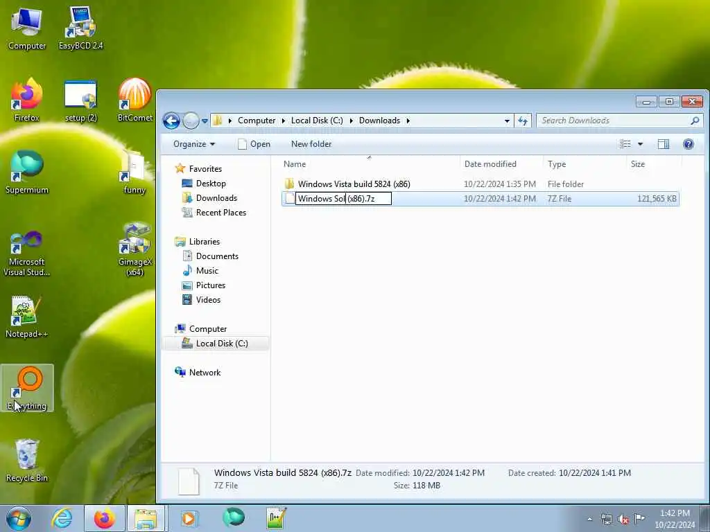Select Libraries in the navigation pane
Image resolution: width=710 pixels, height=532 pixels.
point(205,242)
